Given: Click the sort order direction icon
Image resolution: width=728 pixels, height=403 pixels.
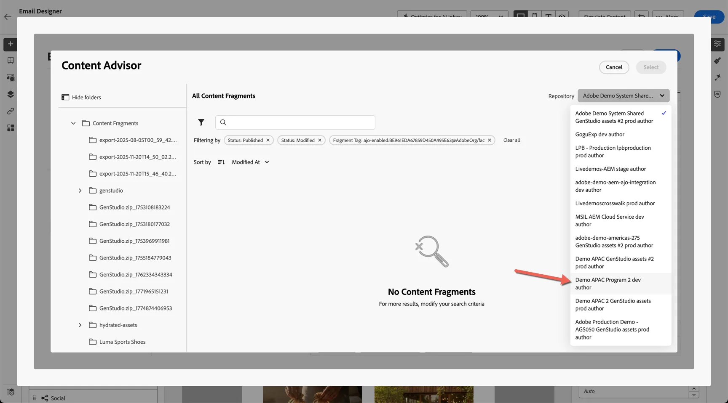Looking at the screenshot, I should click(221, 162).
